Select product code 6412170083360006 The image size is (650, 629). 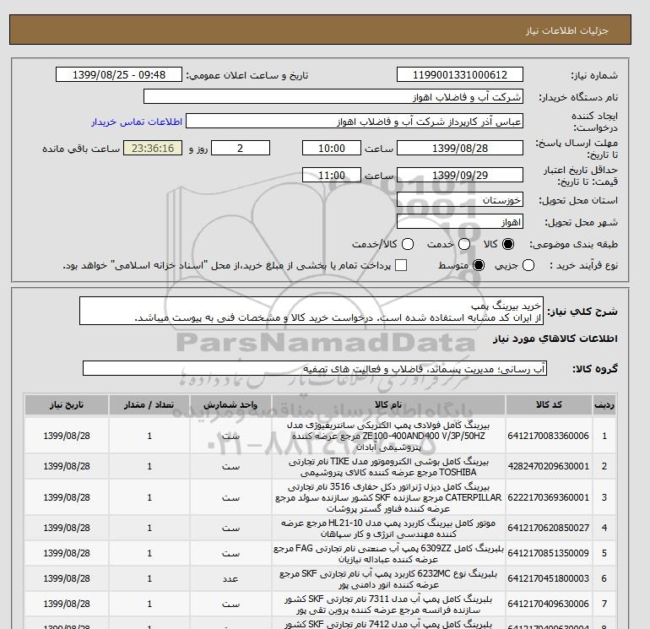click(549, 436)
